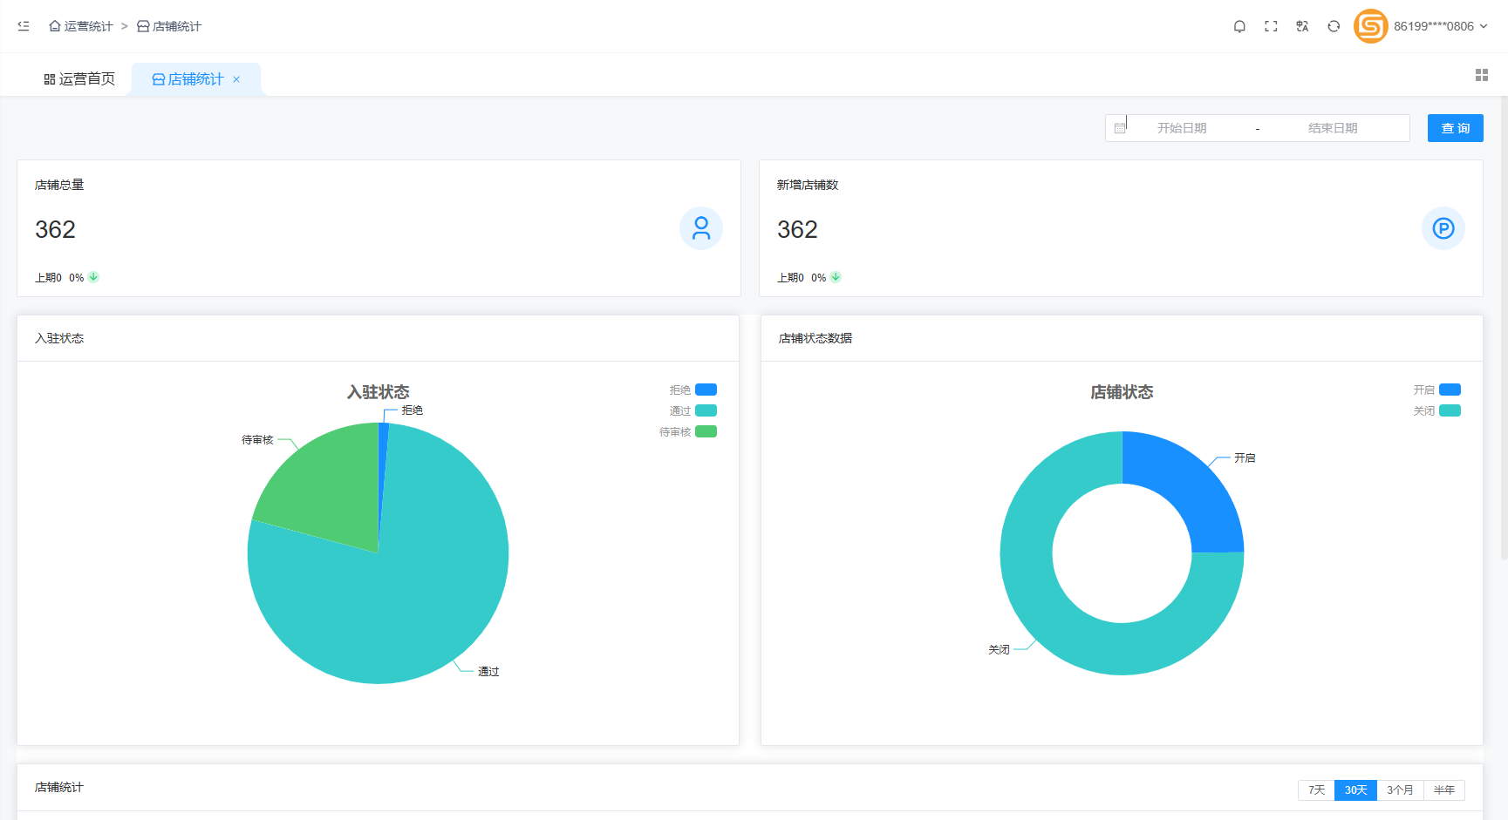Click the page refresh icon
Viewport: 1508px width, 820px height.
pyautogui.click(x=1334, y=26)
